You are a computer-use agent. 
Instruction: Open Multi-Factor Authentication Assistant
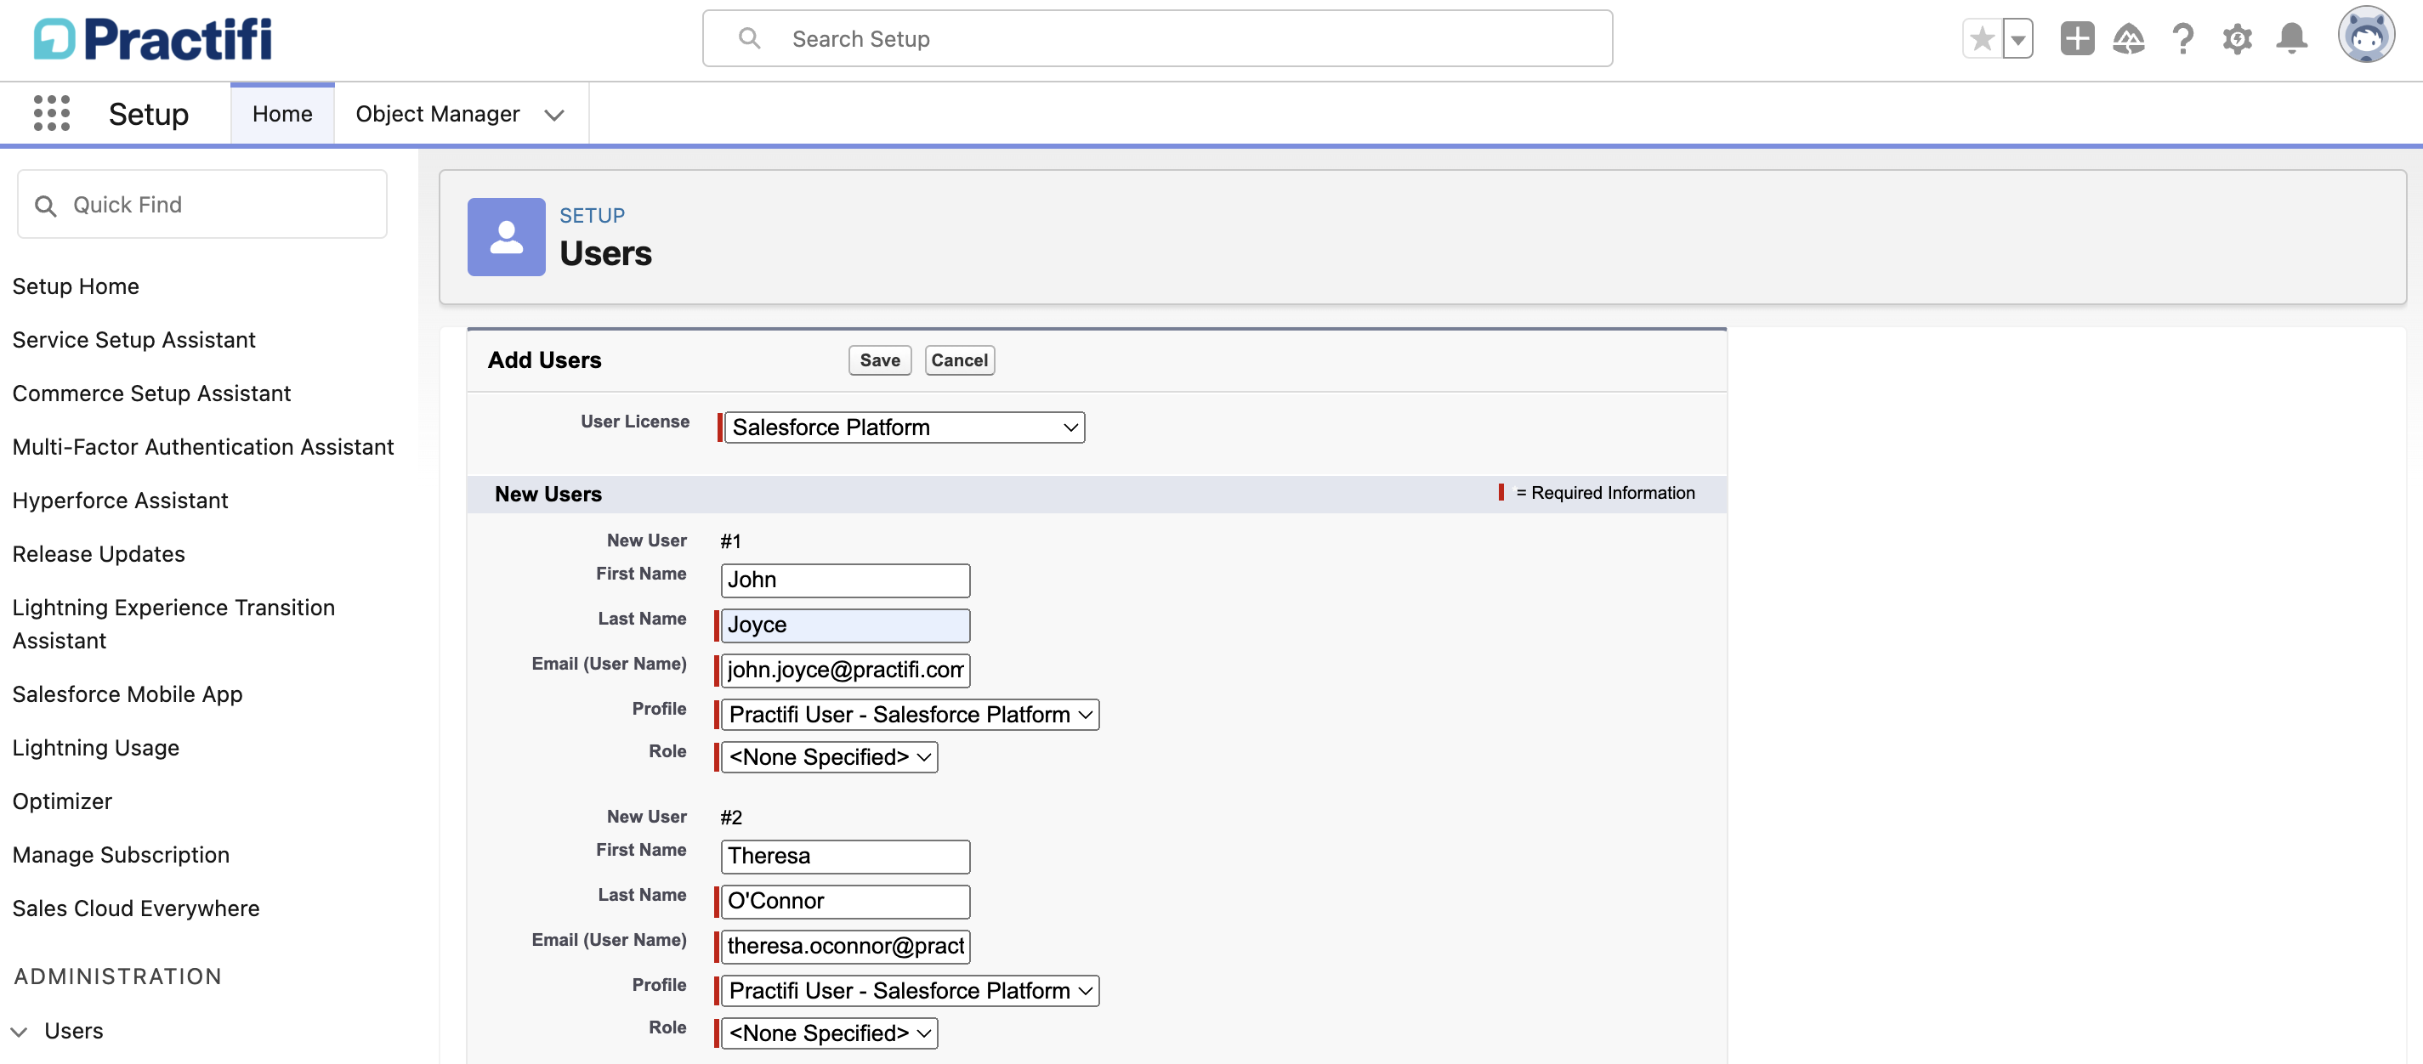coord(203,446)
